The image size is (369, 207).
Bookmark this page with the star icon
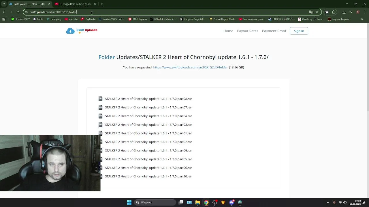317,12
